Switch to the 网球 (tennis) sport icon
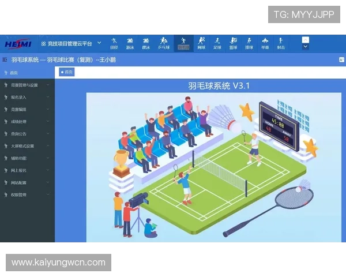Image resolution: width=346 pixels, height=277 pixels. 201,43
